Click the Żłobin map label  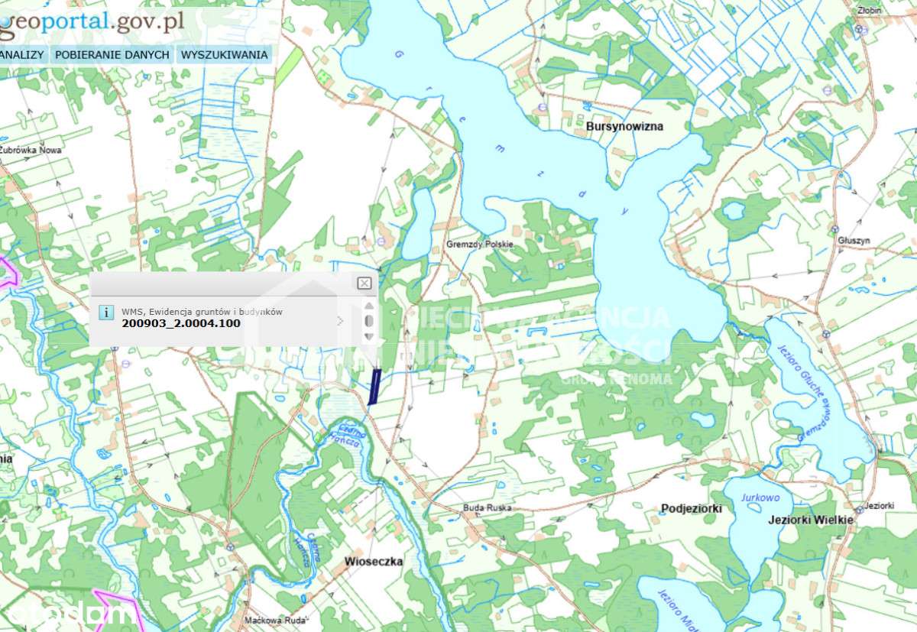click(870, 11)
